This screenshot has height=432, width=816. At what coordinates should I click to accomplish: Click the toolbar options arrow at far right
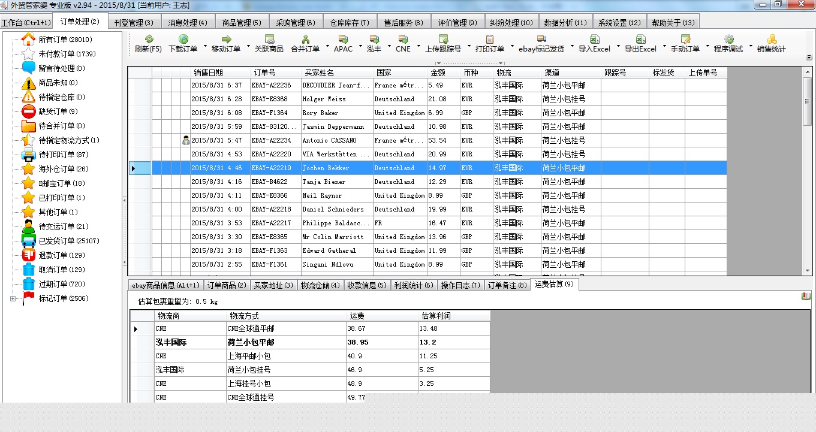tap(809, 58)
